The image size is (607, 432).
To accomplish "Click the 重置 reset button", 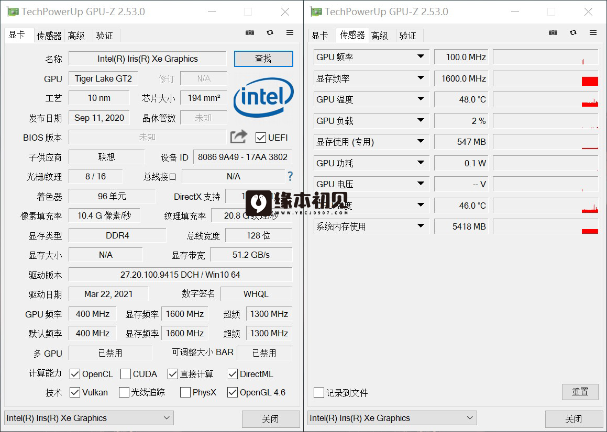I will pos(580,392).
